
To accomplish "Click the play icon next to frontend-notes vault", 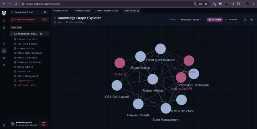I will 41,34.
